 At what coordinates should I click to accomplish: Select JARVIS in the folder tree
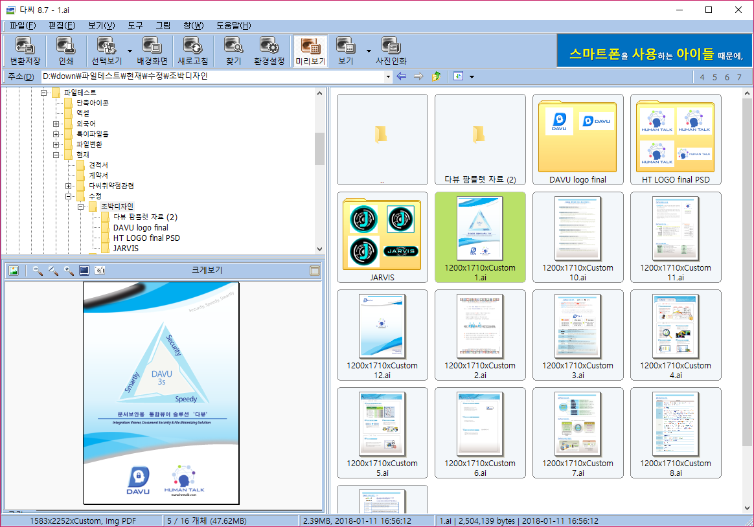[x=126, y=249]
